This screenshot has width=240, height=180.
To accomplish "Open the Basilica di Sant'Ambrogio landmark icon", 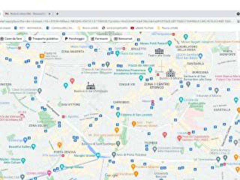I will point(91,86).
